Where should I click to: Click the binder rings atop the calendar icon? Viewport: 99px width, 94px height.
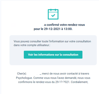tap(53, 10)
